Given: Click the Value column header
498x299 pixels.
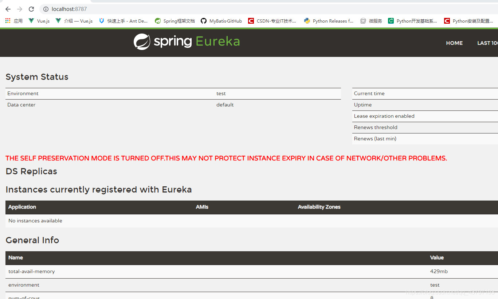Looking at the screenshot, I should (437, 257).
